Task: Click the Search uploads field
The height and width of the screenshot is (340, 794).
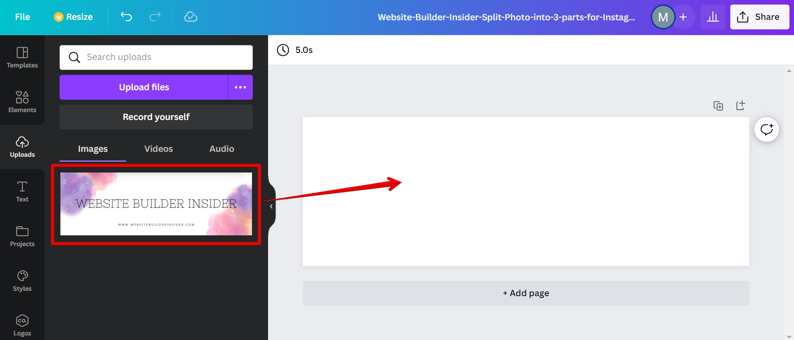Action: [156, 57]
